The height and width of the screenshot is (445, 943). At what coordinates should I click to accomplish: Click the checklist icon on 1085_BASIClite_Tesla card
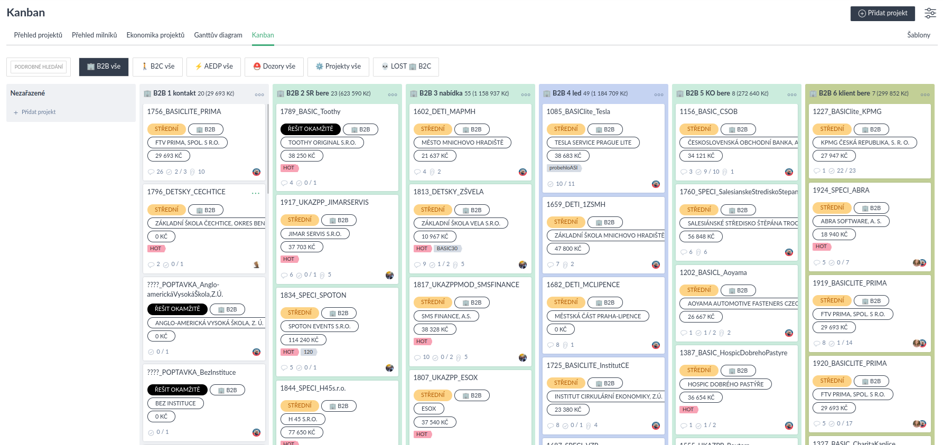click(550, 184)
